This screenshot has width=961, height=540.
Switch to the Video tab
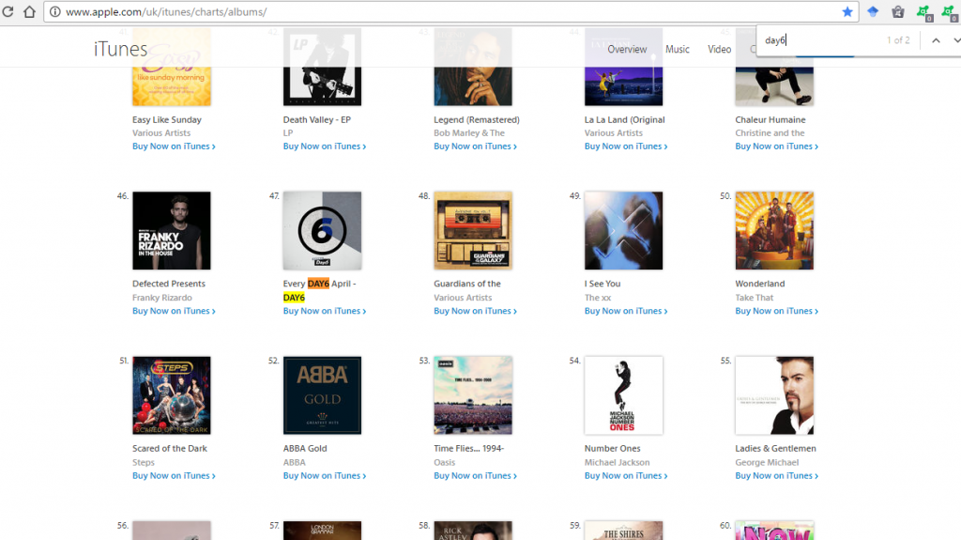coord(720,49)
